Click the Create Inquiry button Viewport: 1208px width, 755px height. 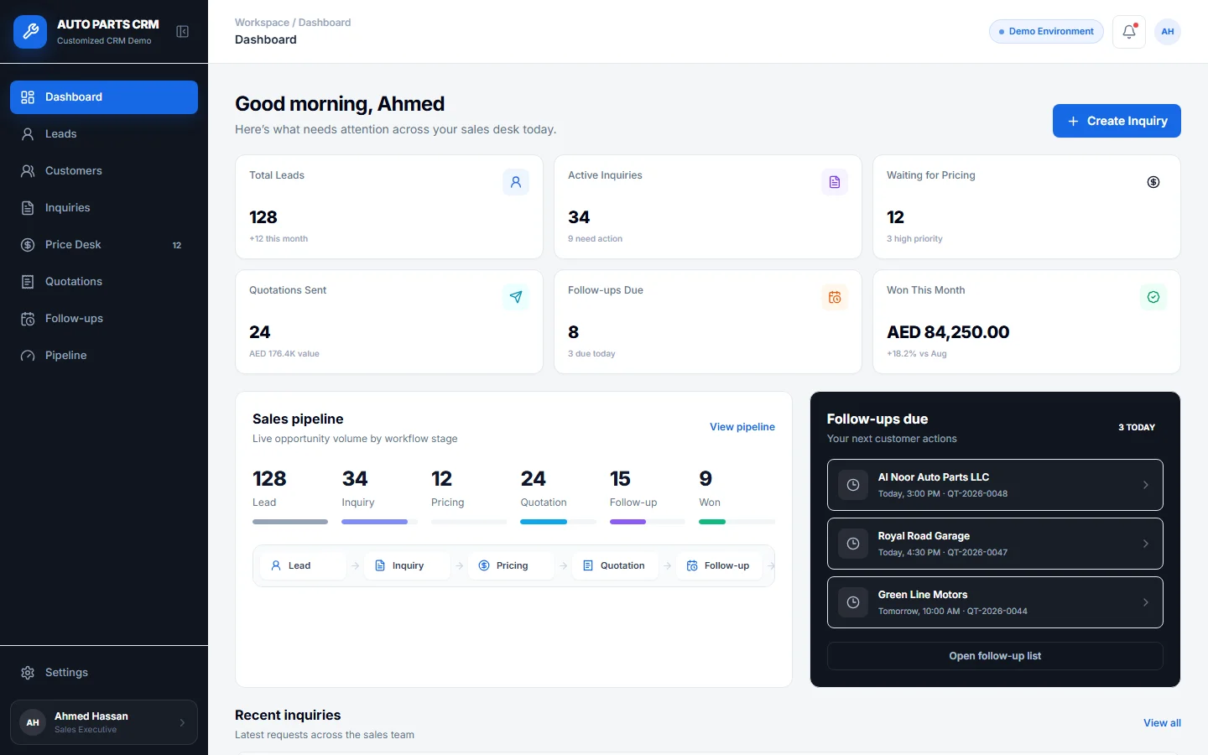[1117, 121]
